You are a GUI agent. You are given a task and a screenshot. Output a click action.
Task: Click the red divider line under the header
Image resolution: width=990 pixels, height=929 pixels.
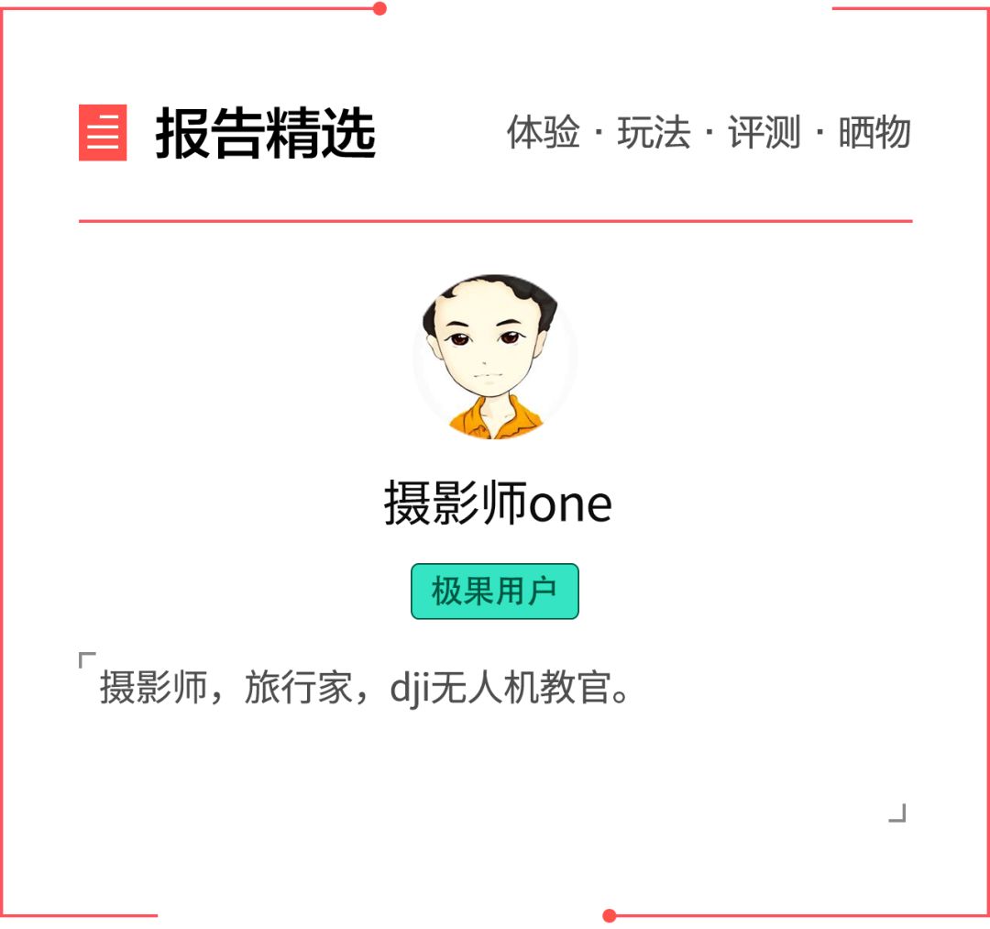point(496,221)
